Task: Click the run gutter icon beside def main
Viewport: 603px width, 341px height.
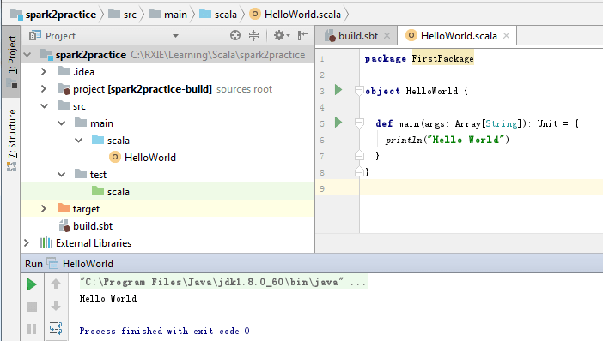Action: [x=338, y=123]
